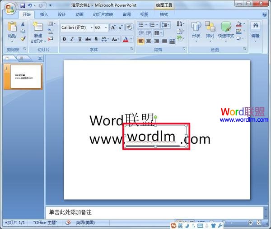Select the 视图 ribbon tab
Image resolution: width=271 pixels, height=229 pixels.
point(144,14)
